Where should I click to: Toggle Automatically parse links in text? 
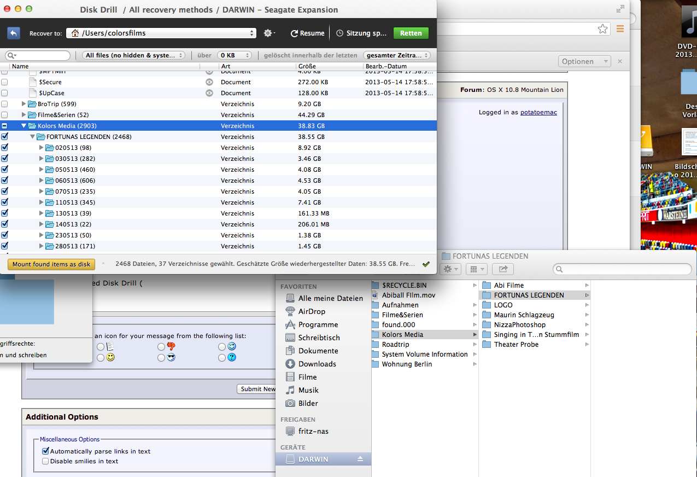click(45, 451)
